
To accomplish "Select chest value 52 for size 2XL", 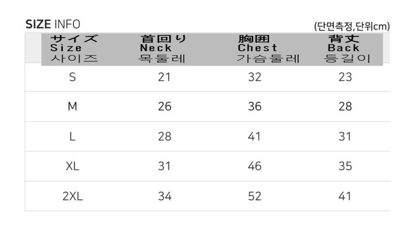I will tap(255, 196).
